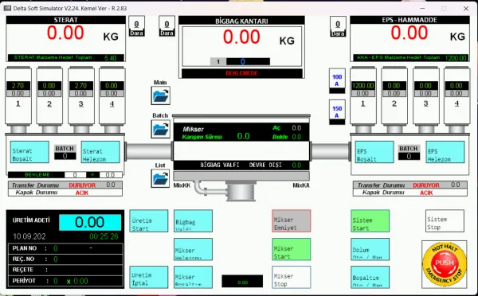Image resolution: width=478 pixels, height=296 pixels.
Task: Click the STERAT scale Dara tare icon
Action: coord(136,26)
